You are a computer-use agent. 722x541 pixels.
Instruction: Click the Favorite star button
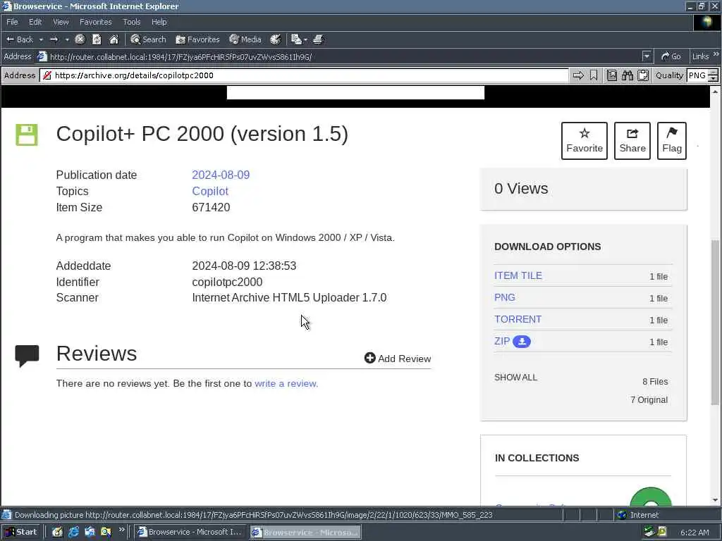pyautogui.click(x=585, y=141)
